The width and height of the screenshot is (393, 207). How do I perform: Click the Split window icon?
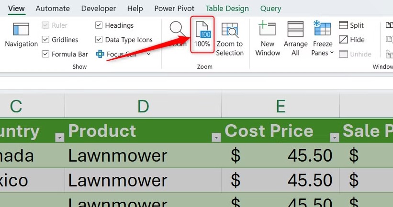(343, 25)
